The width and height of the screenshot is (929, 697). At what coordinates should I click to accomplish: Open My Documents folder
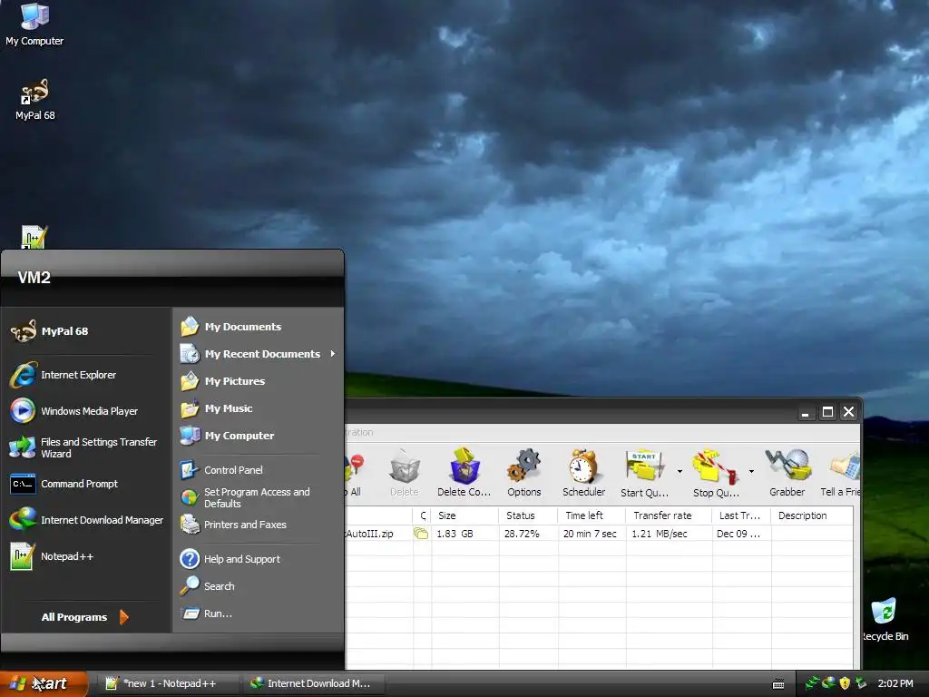coord(259,327)
